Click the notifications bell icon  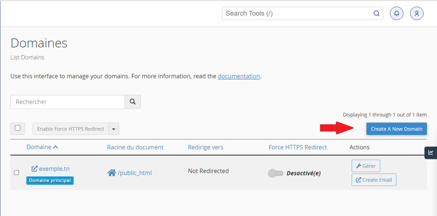pos(396,14)
